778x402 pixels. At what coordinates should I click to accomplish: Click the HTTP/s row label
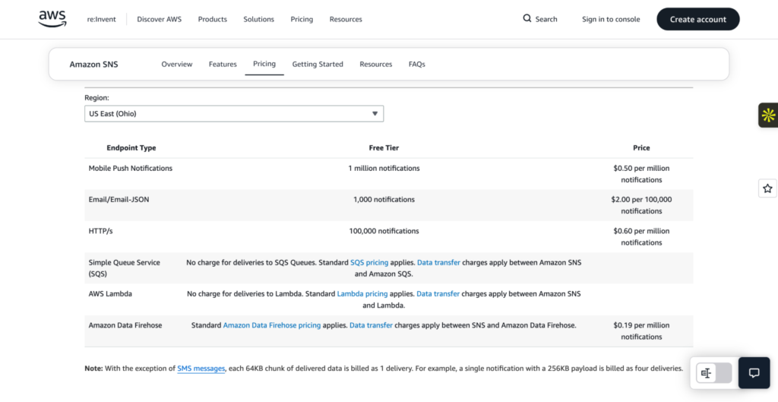(102, 231)
